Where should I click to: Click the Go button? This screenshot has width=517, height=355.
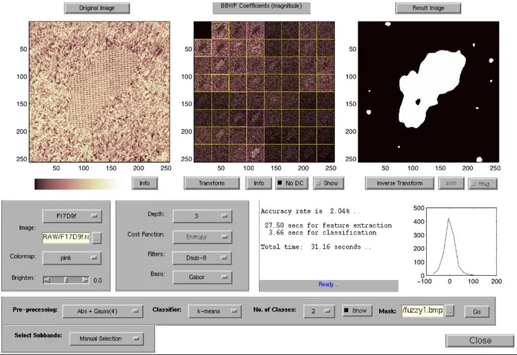click(x=475, y=311)
